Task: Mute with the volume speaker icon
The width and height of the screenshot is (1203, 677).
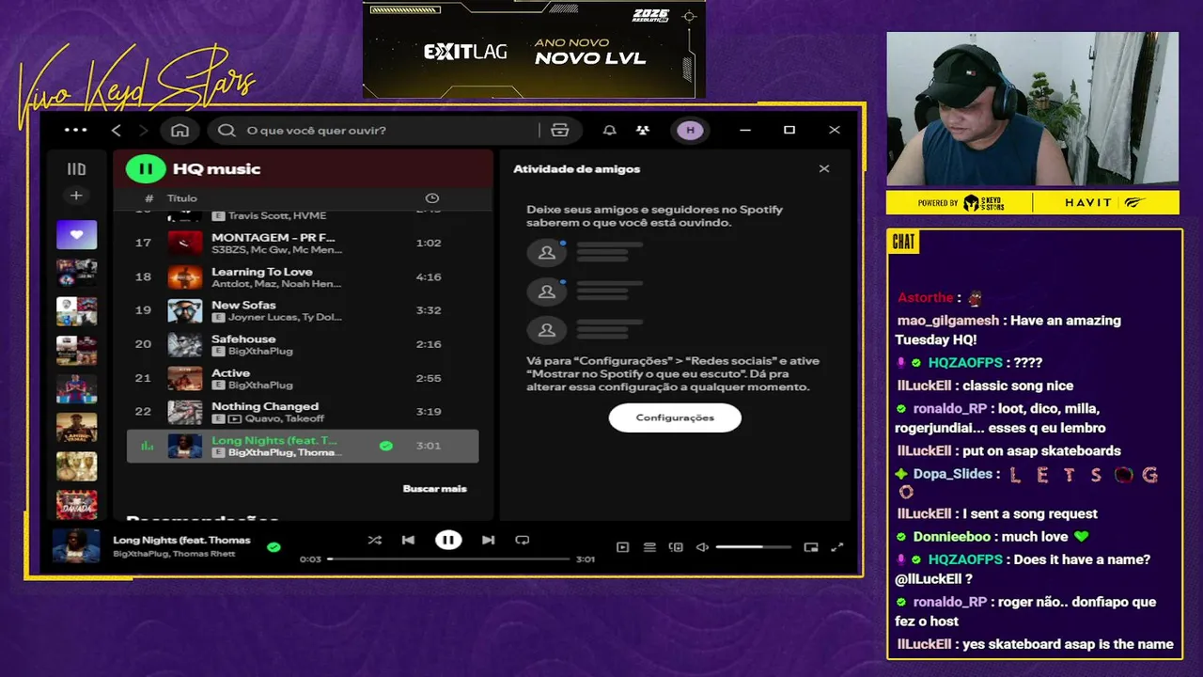Action: [x=702, y=547]
